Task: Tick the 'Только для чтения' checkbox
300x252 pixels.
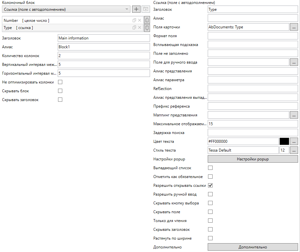Action: 210,221
